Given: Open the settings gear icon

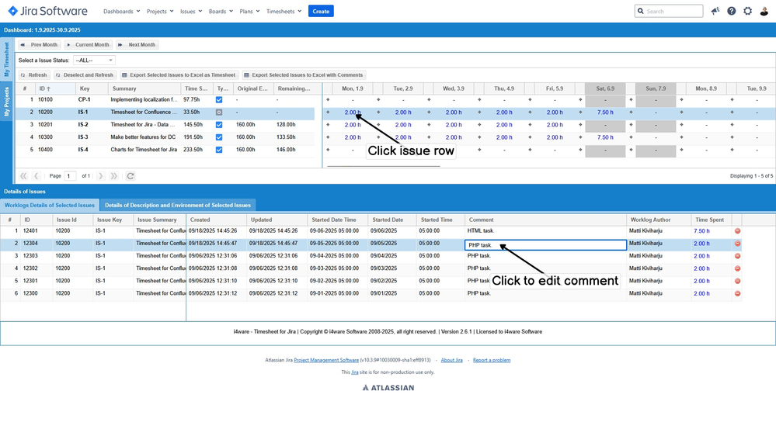Looking at the screenshot, I should coord(747,11).
